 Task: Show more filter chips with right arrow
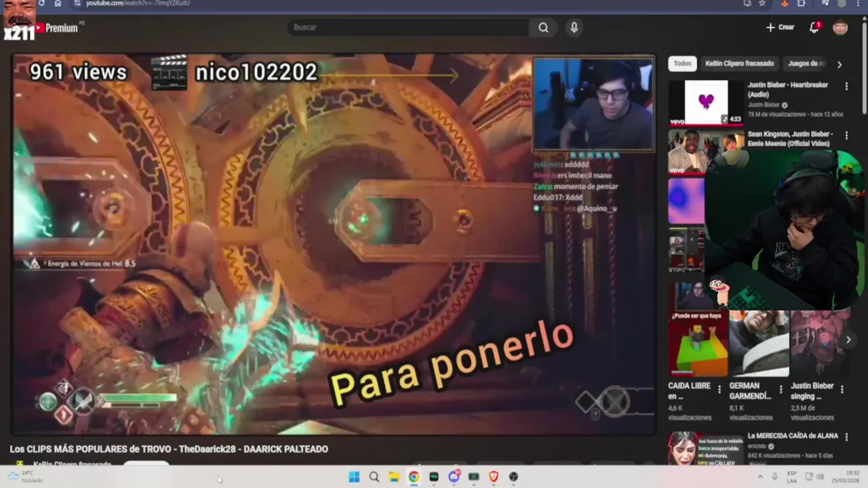tap(840, 64)
